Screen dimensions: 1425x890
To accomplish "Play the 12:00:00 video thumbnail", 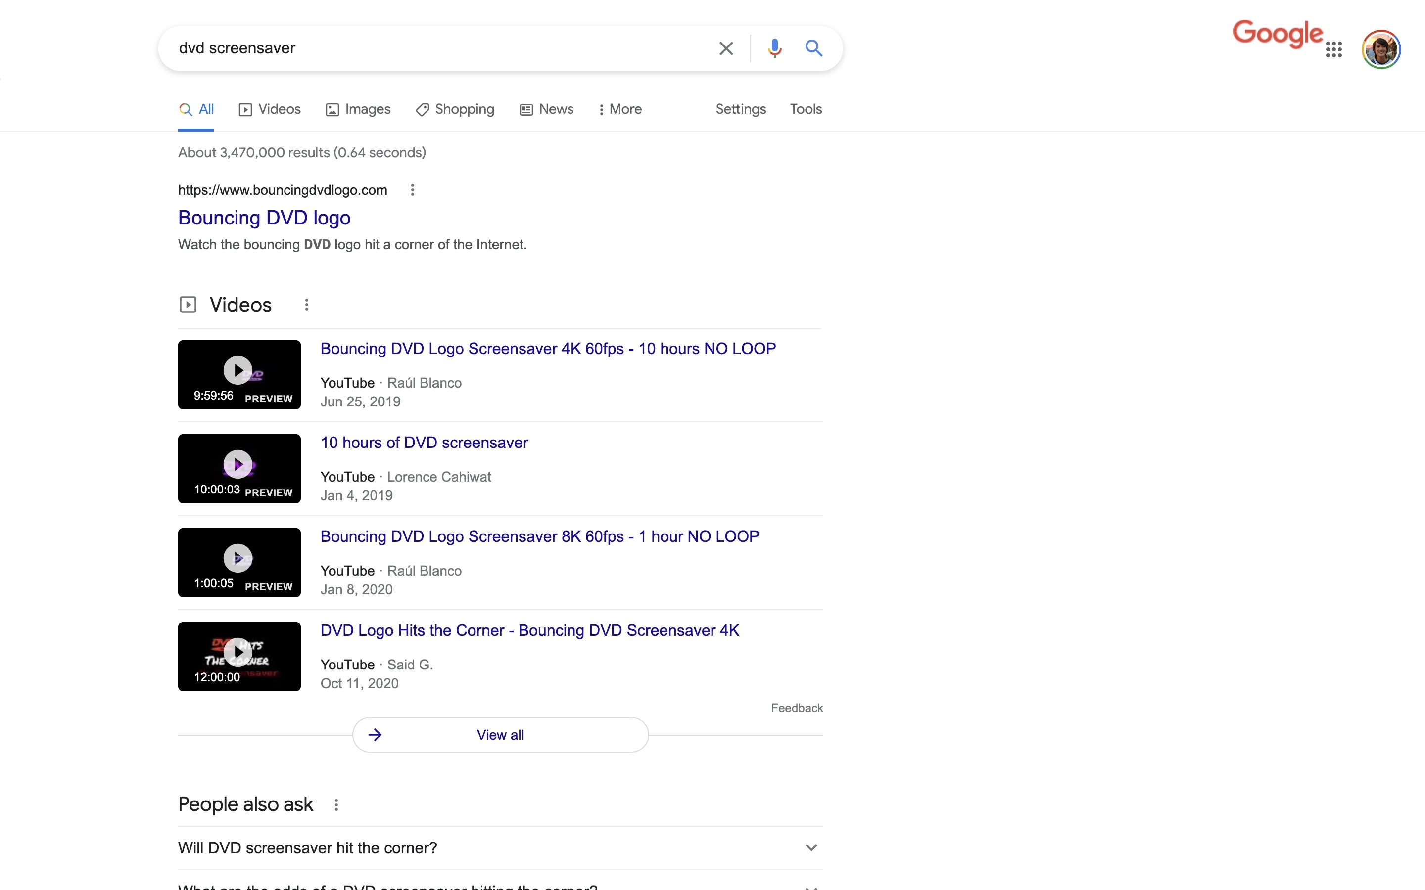I will pos(239,656).
